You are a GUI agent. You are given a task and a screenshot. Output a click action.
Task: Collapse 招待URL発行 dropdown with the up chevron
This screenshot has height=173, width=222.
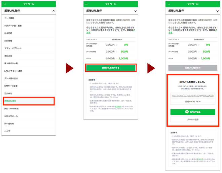point(53,11)
